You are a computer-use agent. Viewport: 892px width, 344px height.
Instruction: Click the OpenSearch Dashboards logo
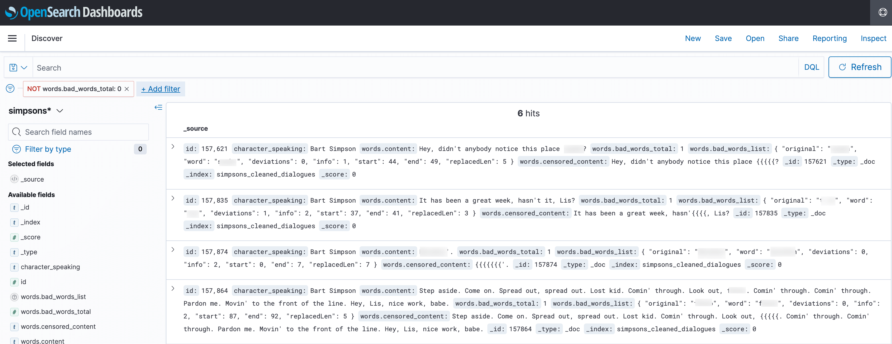74,13
